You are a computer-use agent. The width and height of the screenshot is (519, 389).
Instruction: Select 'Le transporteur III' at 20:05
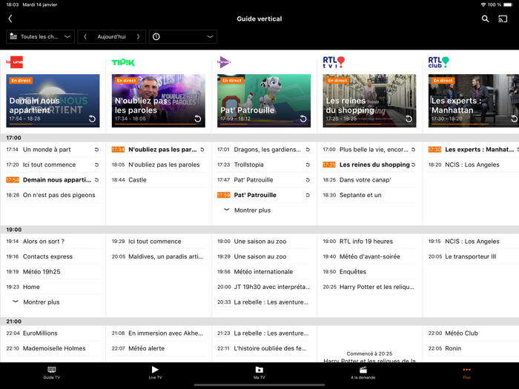pyautogui.click(x=473, y=256)
